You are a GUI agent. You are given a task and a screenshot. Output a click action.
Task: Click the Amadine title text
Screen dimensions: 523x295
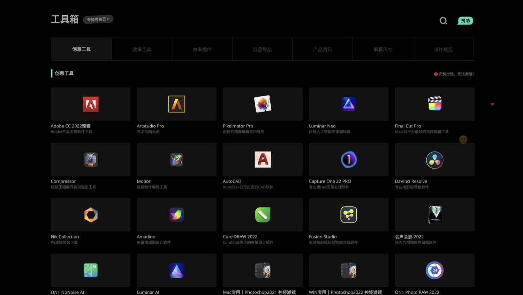click(x=146, y=237)
